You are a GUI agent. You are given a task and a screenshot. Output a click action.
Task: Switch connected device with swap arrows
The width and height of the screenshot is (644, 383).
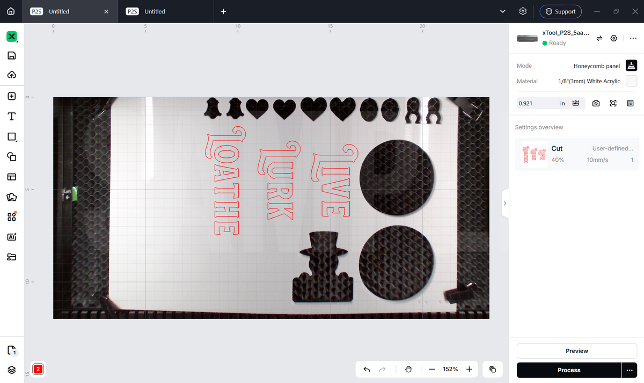coord(599,38)
